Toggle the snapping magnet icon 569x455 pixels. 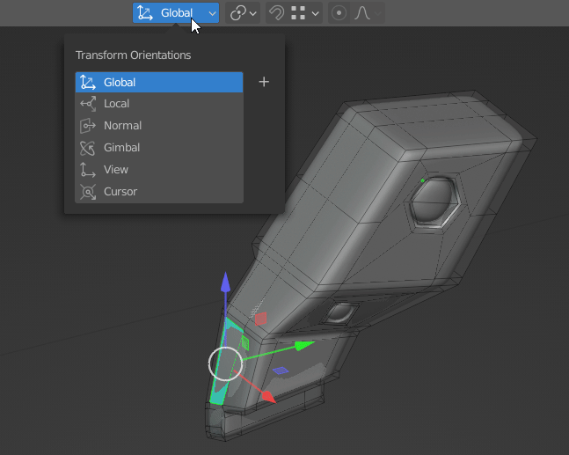[x=276, y=13]
